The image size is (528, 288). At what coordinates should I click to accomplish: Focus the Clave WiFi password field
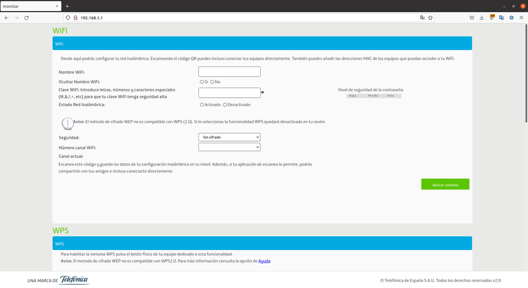tap(229, 92)
